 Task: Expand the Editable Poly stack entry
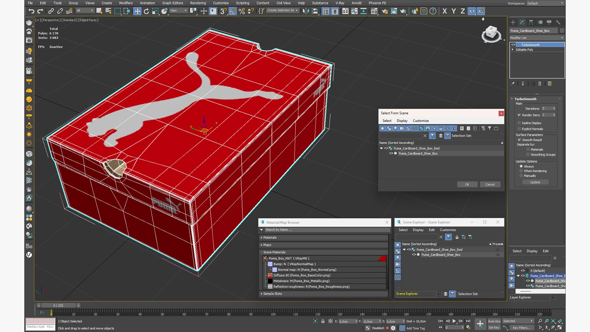click(513, 49)
